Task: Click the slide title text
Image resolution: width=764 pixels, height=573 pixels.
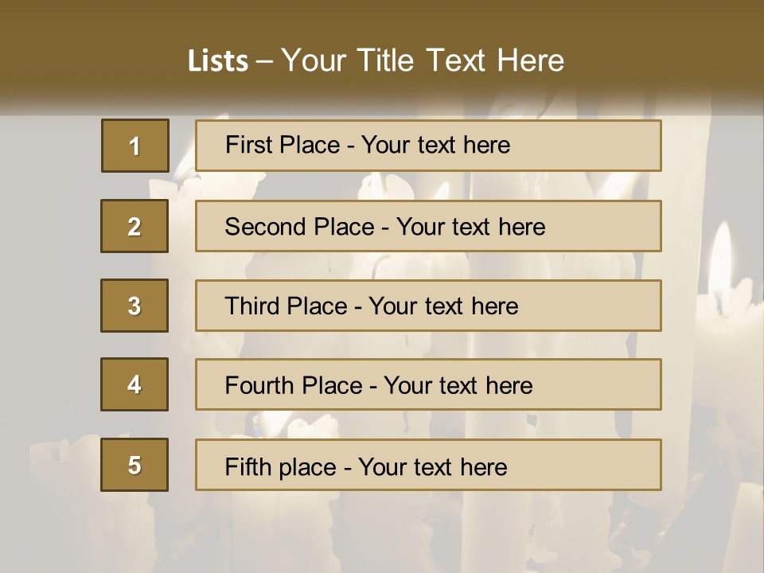Action: (376, 60)
